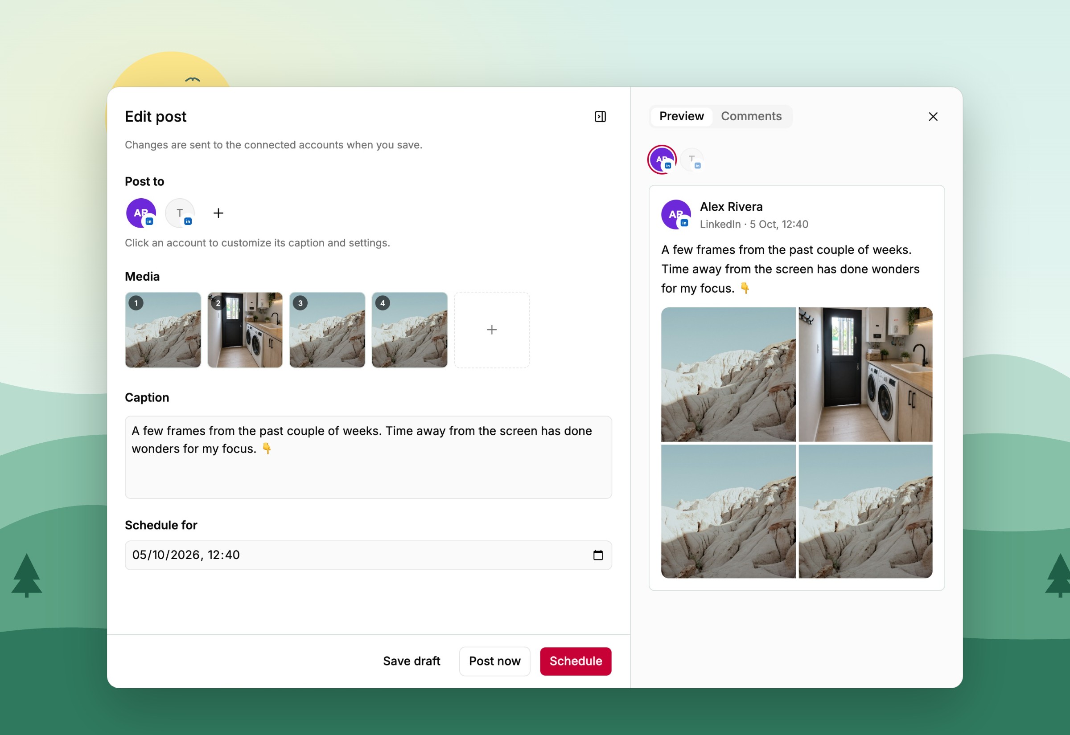Select the AR account under Post to
The height and width of the screenshot is (735, 1070).
pos(141,213)
